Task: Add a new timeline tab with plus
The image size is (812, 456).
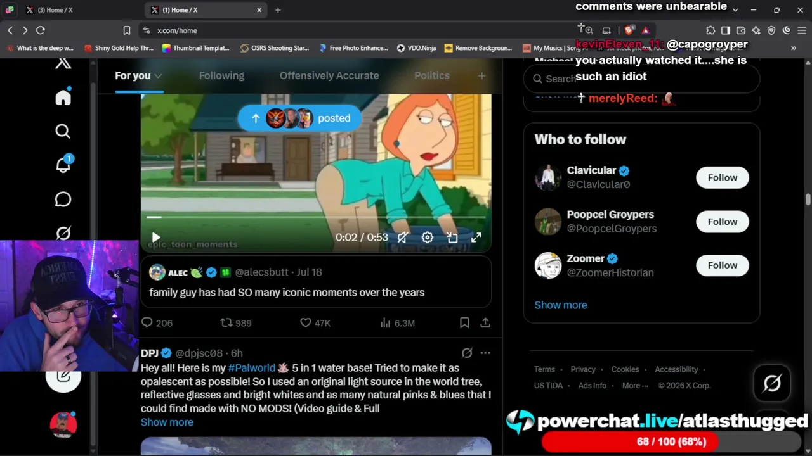Action: 481,76
